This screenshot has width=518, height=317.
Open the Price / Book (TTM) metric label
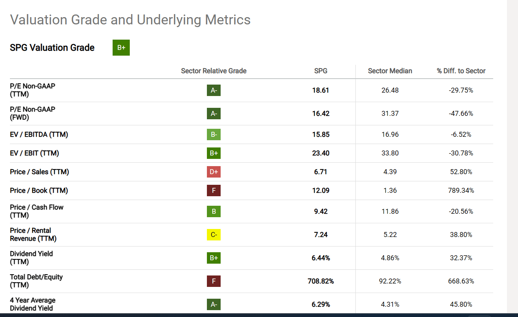click(39, 191)
